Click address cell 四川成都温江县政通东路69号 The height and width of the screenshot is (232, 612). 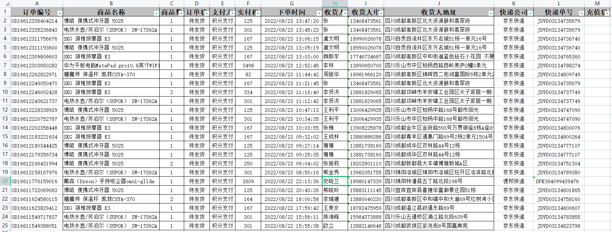point(439,208)
